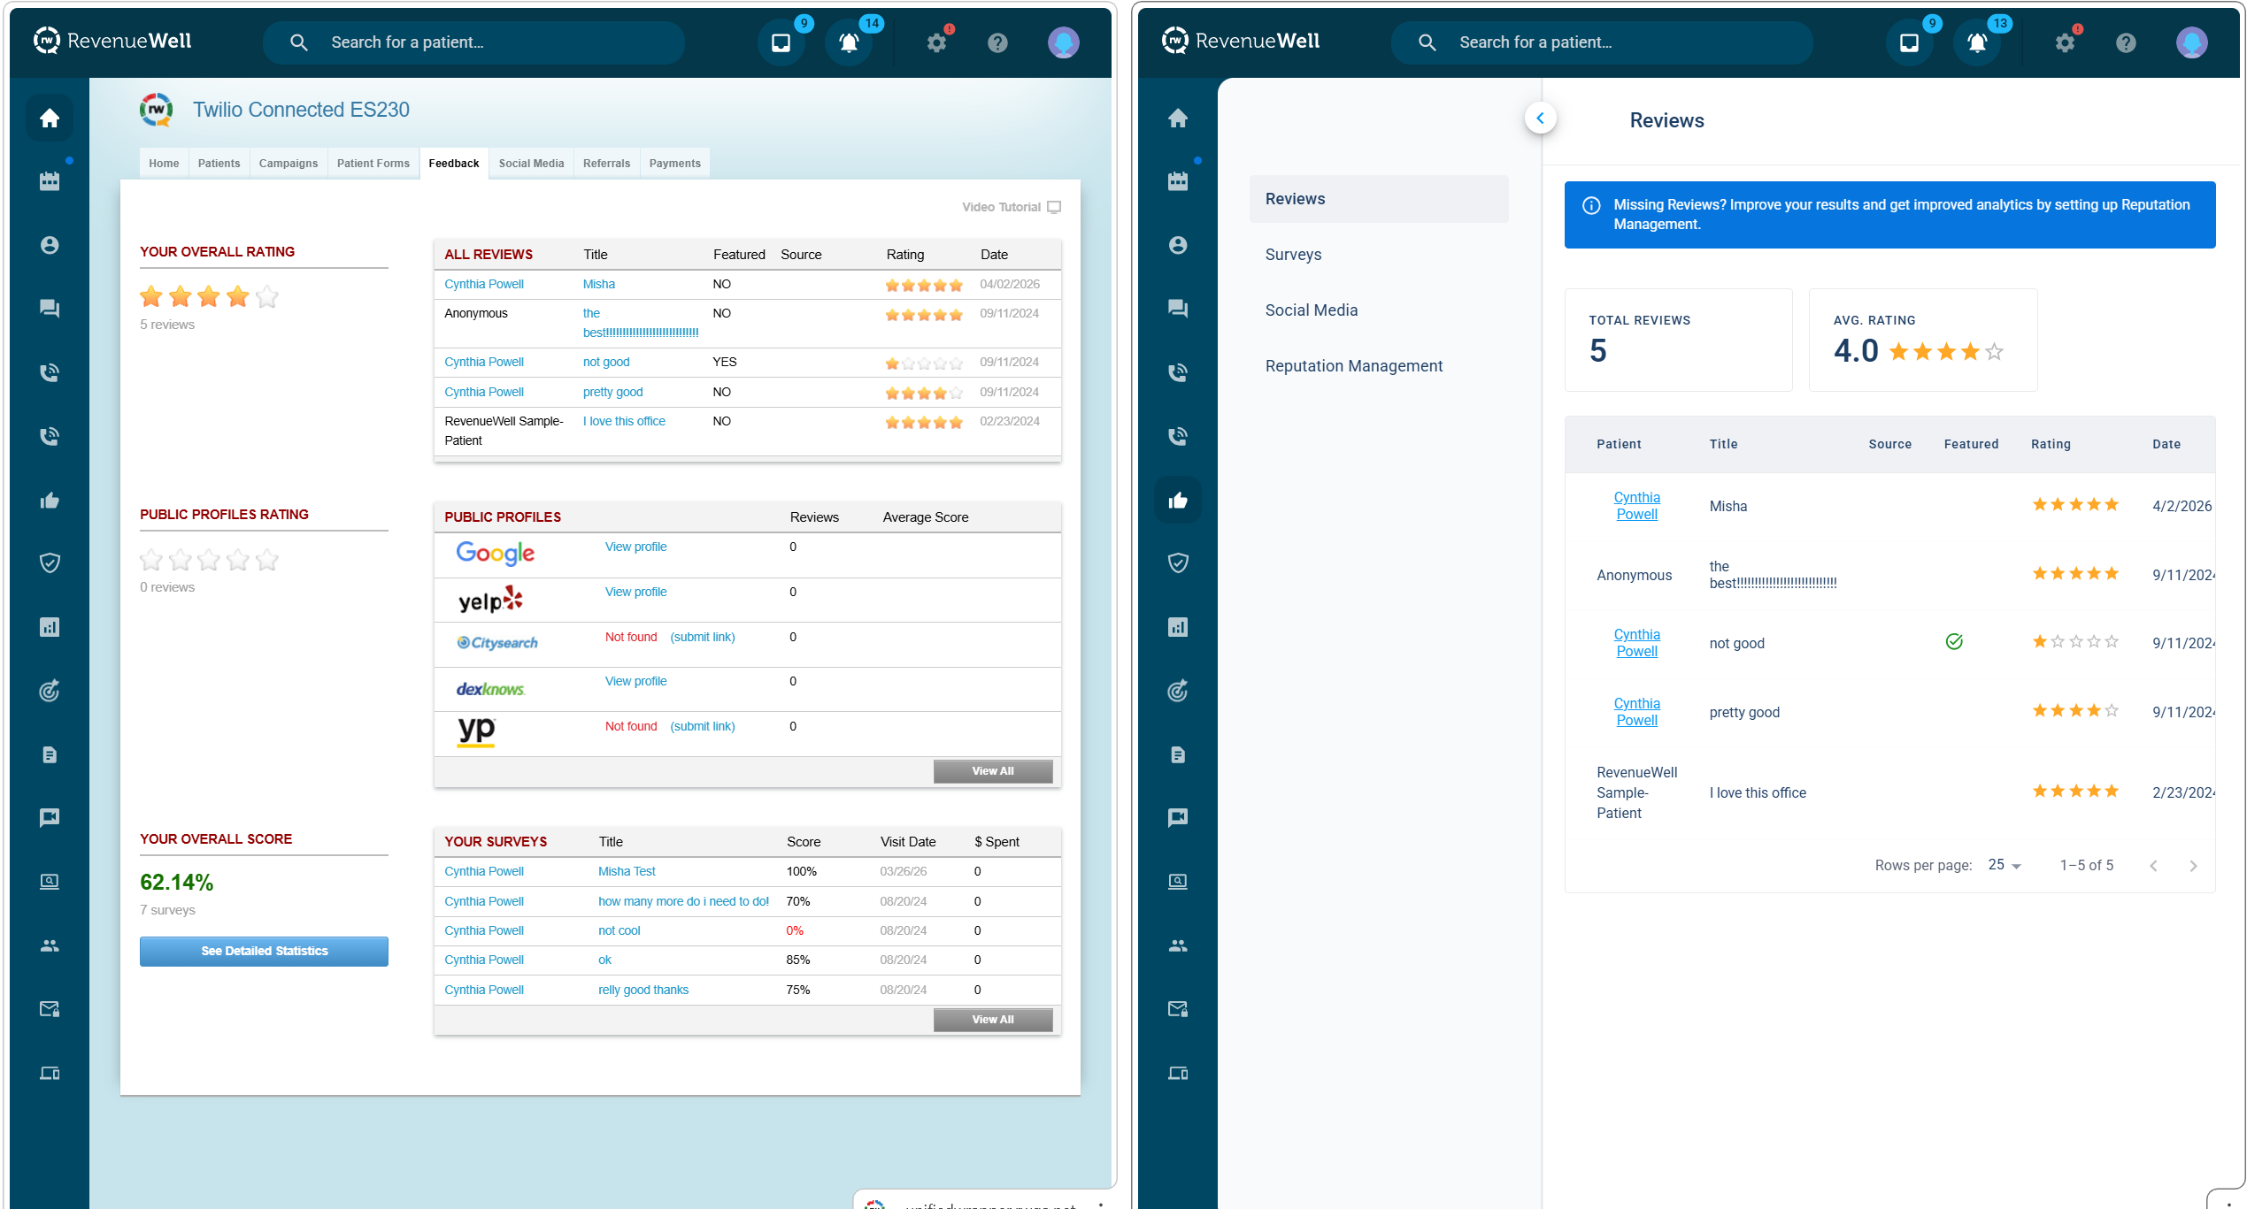Open rows per page dropdown showing 25
The image size is (2247, 1209).
(2005, 865)
